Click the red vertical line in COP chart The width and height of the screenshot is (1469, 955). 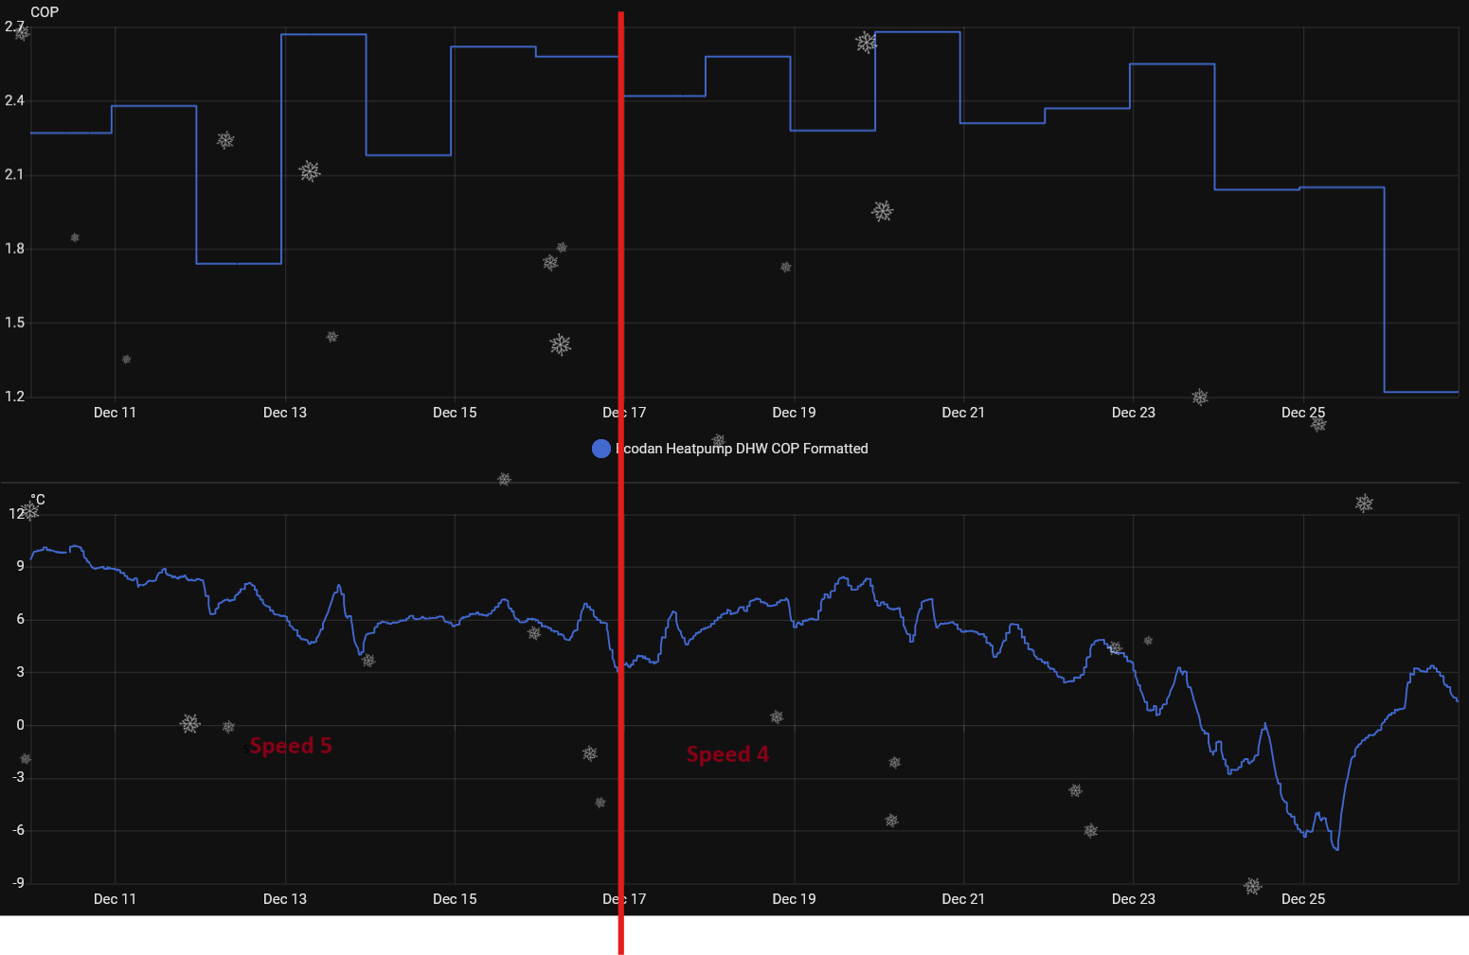tap(621, 237)
